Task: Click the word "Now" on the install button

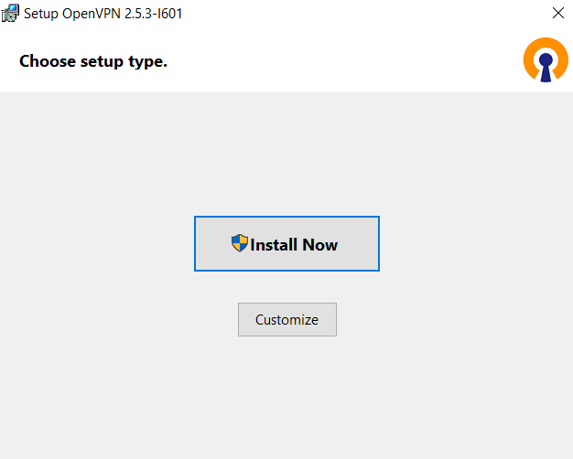Action: coord(320,245)
